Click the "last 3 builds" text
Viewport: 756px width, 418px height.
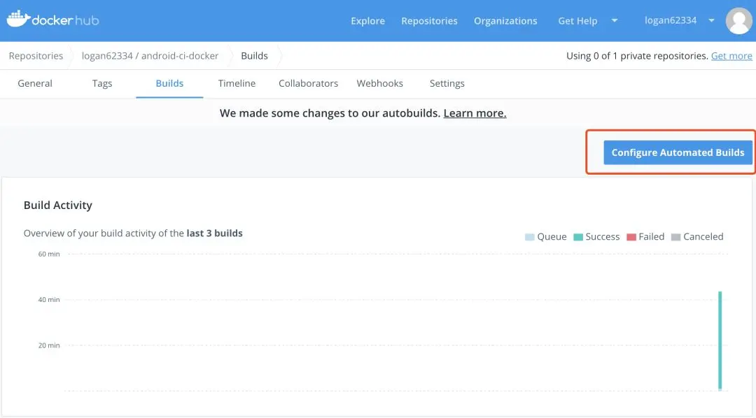[x=215, y=233]
